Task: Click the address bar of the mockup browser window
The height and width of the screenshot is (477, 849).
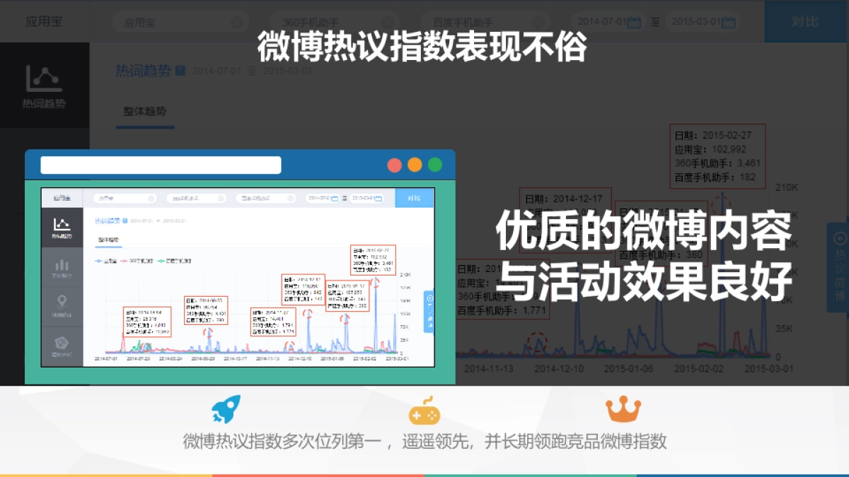Action: click(160, 165)
